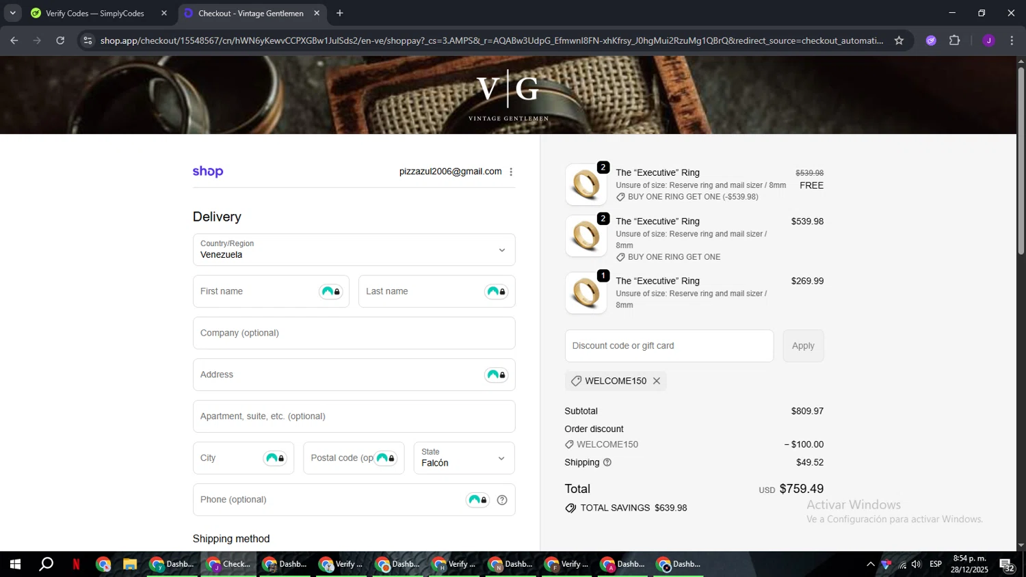The height and width of the screenshot is (577, 1026).
Task: Click City input field
Action: tap(243, 458)
